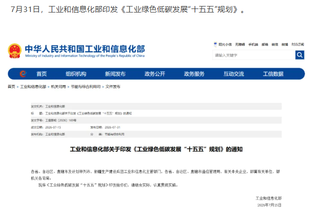Viewport: 316px width, 214px height.
Task: Click the 微博 link in top bar
Action: pos(285,44)
